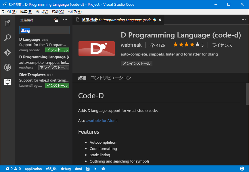The height and width of the screenshot is (172, 249).
Task: Click the errors count icon in status bar
Action: pos(8,169)
